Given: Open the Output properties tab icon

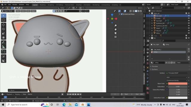Looking at the screenshot, I should (148, 53).
